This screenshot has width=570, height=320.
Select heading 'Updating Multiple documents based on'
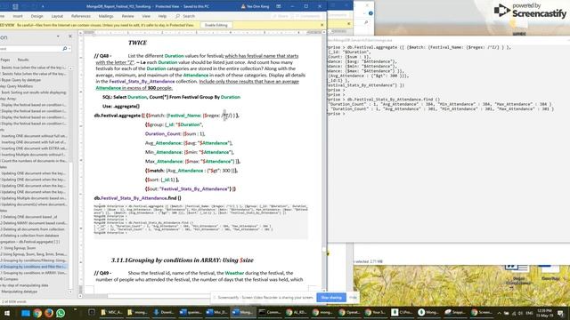coord(34,198)
